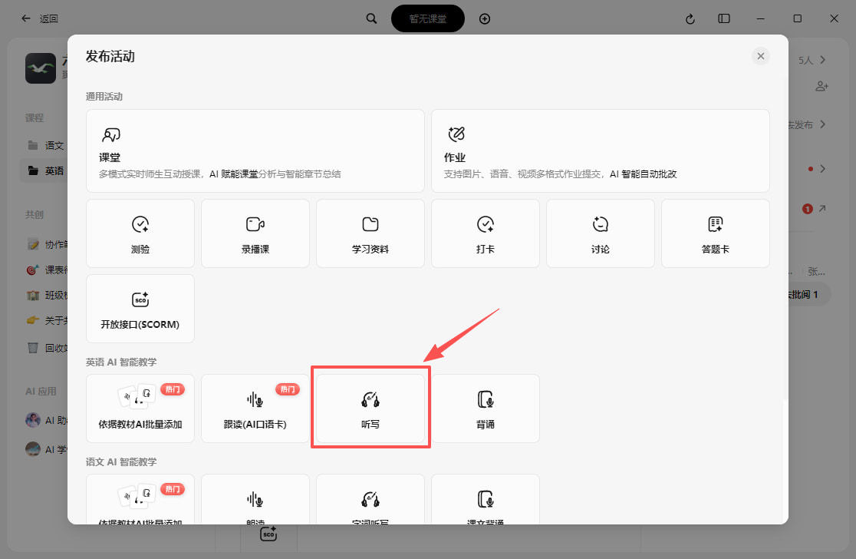
Task: Start a 讨论 discussion activity
Action: coord(601,233)
